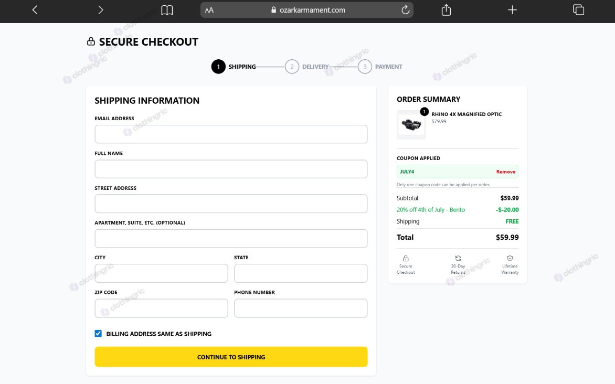
Task: Click the Total amount $59.99
Action: pos(507,237)
